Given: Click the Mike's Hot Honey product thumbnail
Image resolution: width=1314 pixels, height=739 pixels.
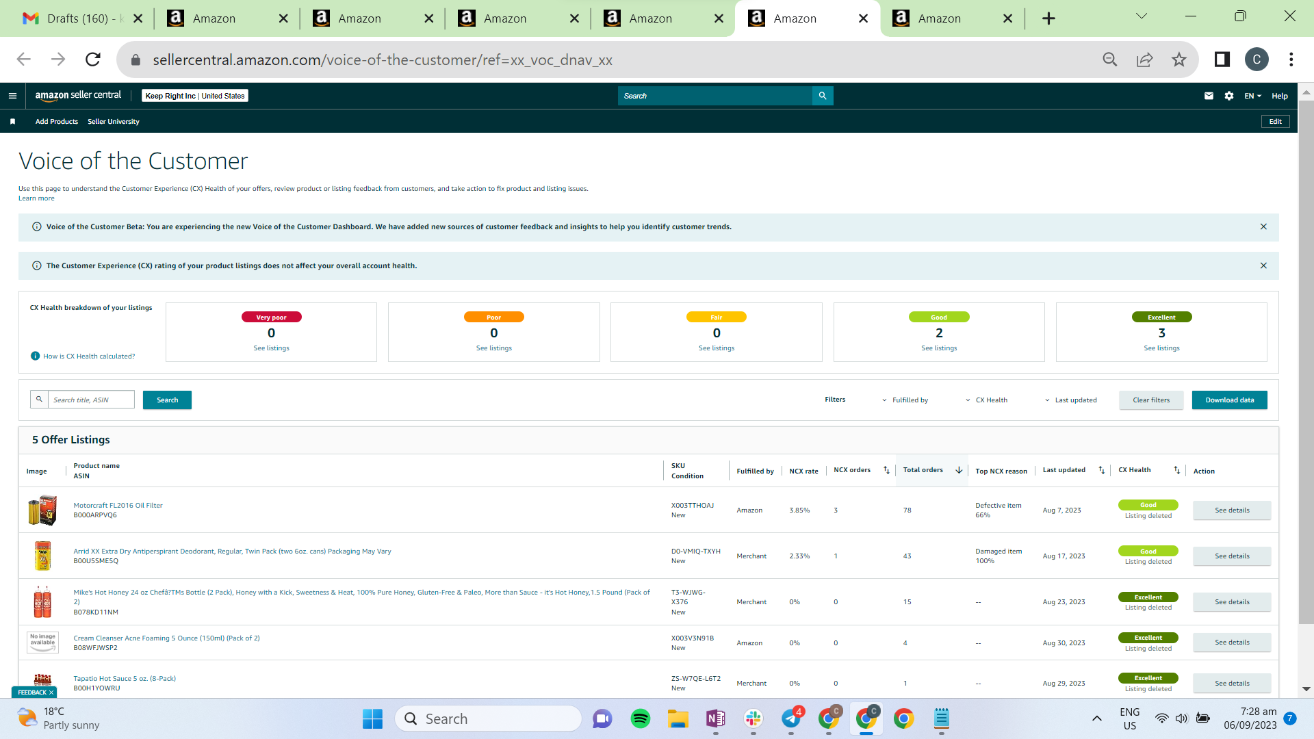Looking at the screenshot, I should click(42, 602).
